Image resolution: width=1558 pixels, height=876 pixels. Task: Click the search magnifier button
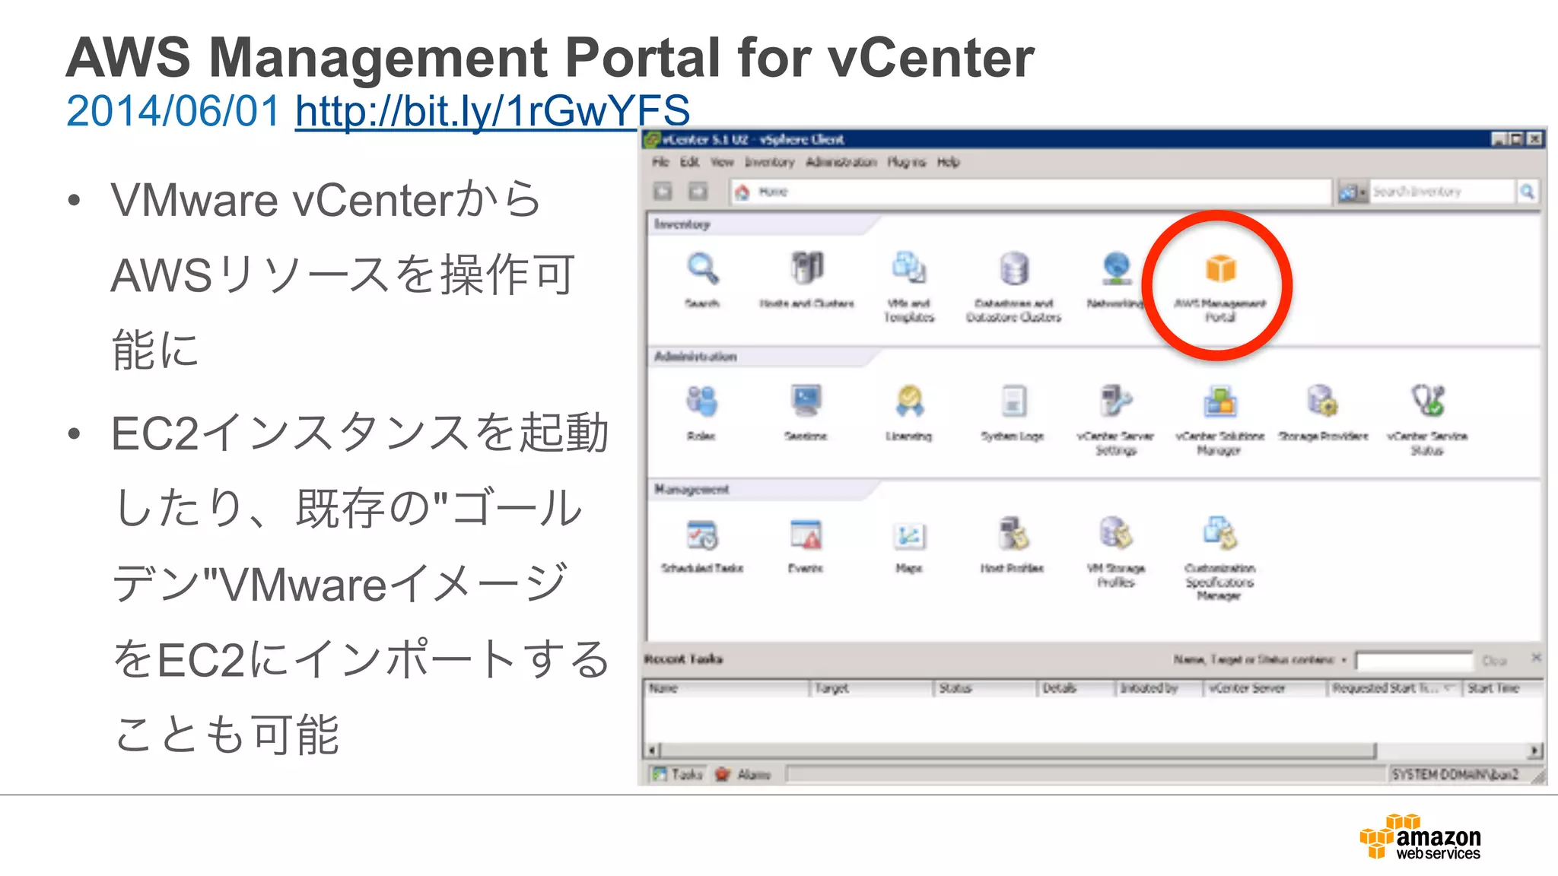click(x=1527, y=192)
